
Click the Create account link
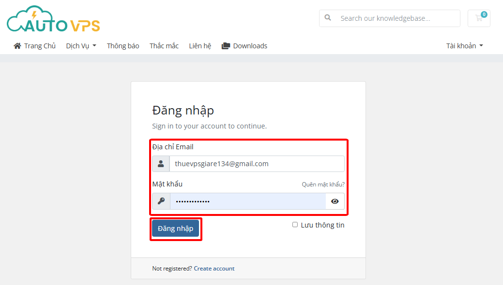pos(214,269)
